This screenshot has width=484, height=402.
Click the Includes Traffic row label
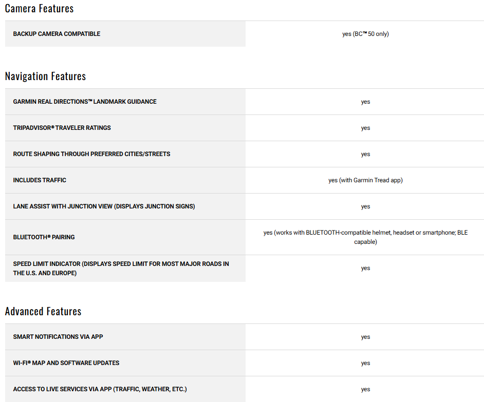coord(40,180)
